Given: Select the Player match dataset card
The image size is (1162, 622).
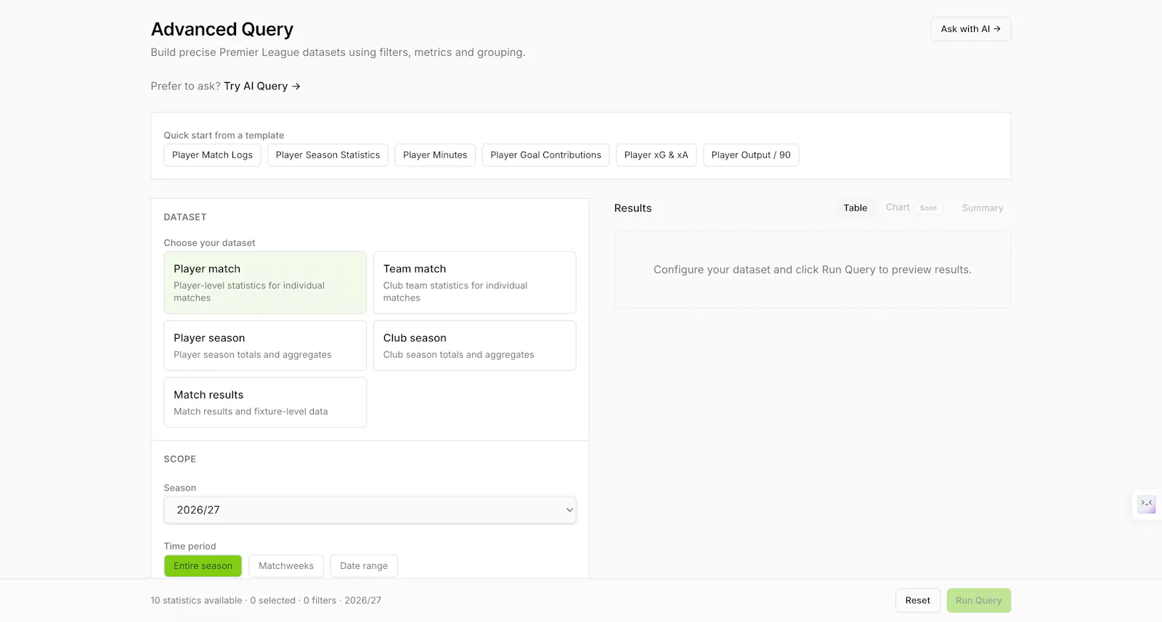Looking at the screenshot, I should (x=265, y=282).
